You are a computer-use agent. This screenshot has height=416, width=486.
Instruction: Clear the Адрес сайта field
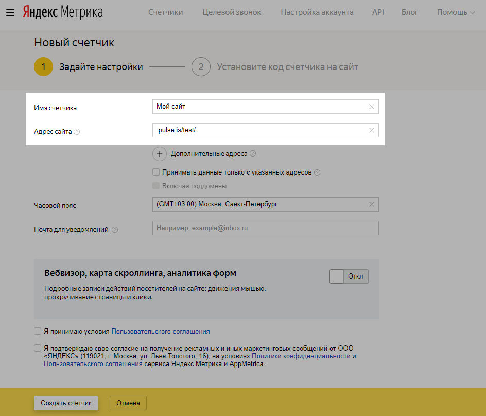372,130
